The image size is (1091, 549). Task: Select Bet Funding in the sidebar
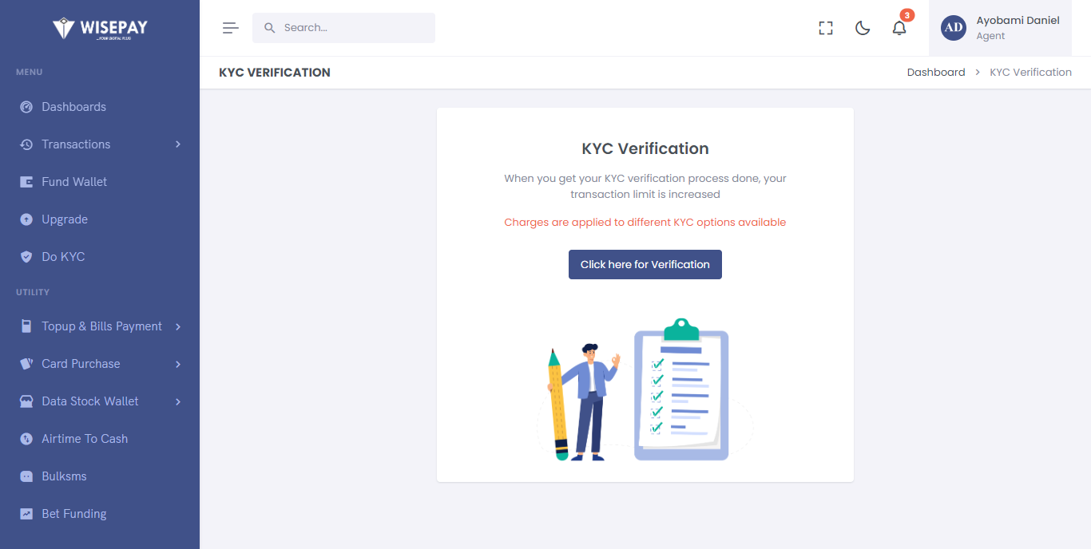[x=73, y=514]
